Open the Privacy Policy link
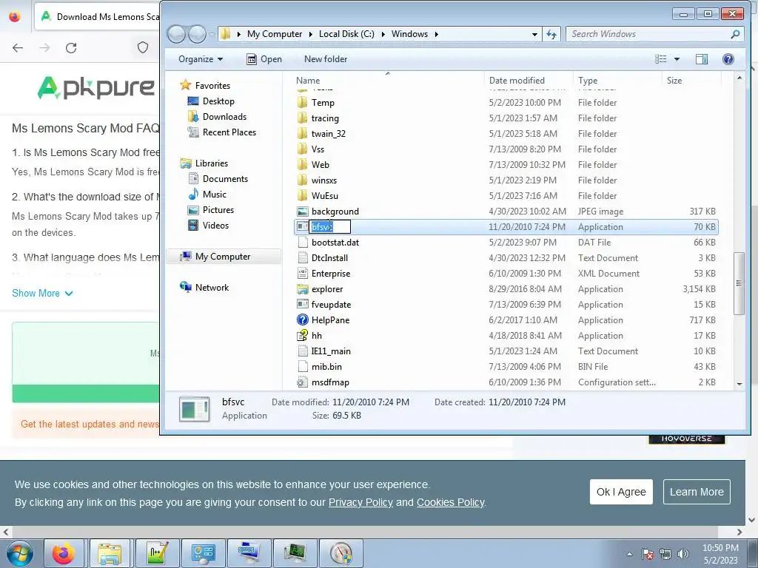 360,502
